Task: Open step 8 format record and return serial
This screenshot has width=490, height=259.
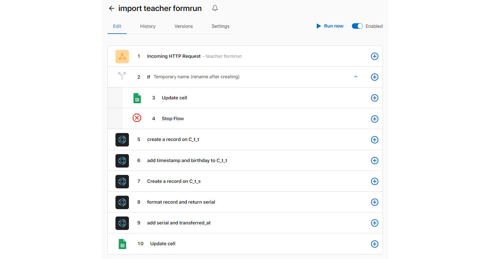Action: (x=181, y=202)
